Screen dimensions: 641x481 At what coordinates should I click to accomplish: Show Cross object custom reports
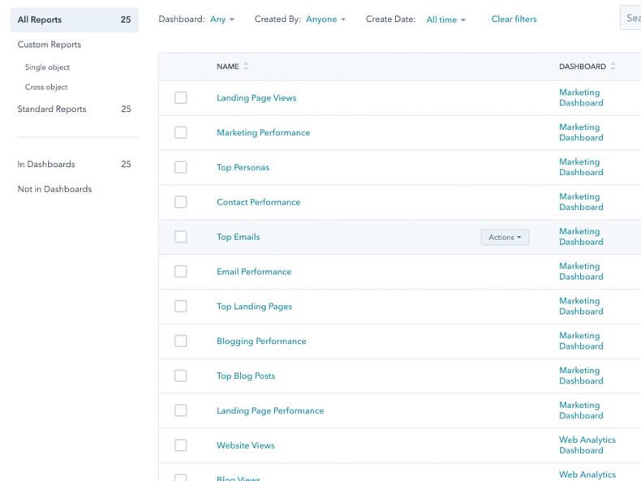coord(46,87)
